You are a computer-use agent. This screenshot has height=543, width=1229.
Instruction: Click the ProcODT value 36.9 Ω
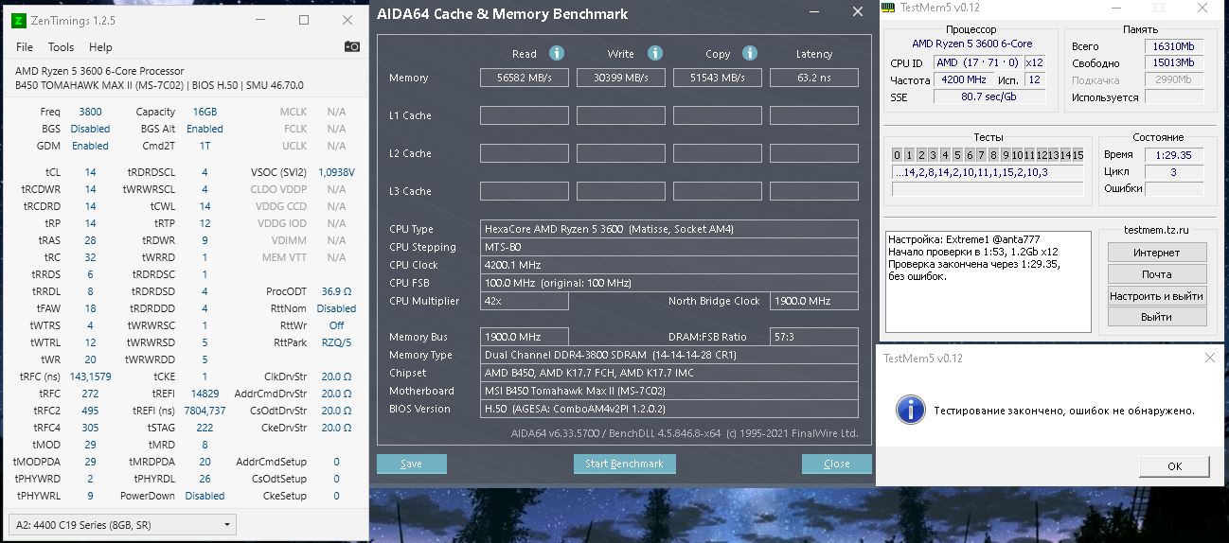point(336,291)
